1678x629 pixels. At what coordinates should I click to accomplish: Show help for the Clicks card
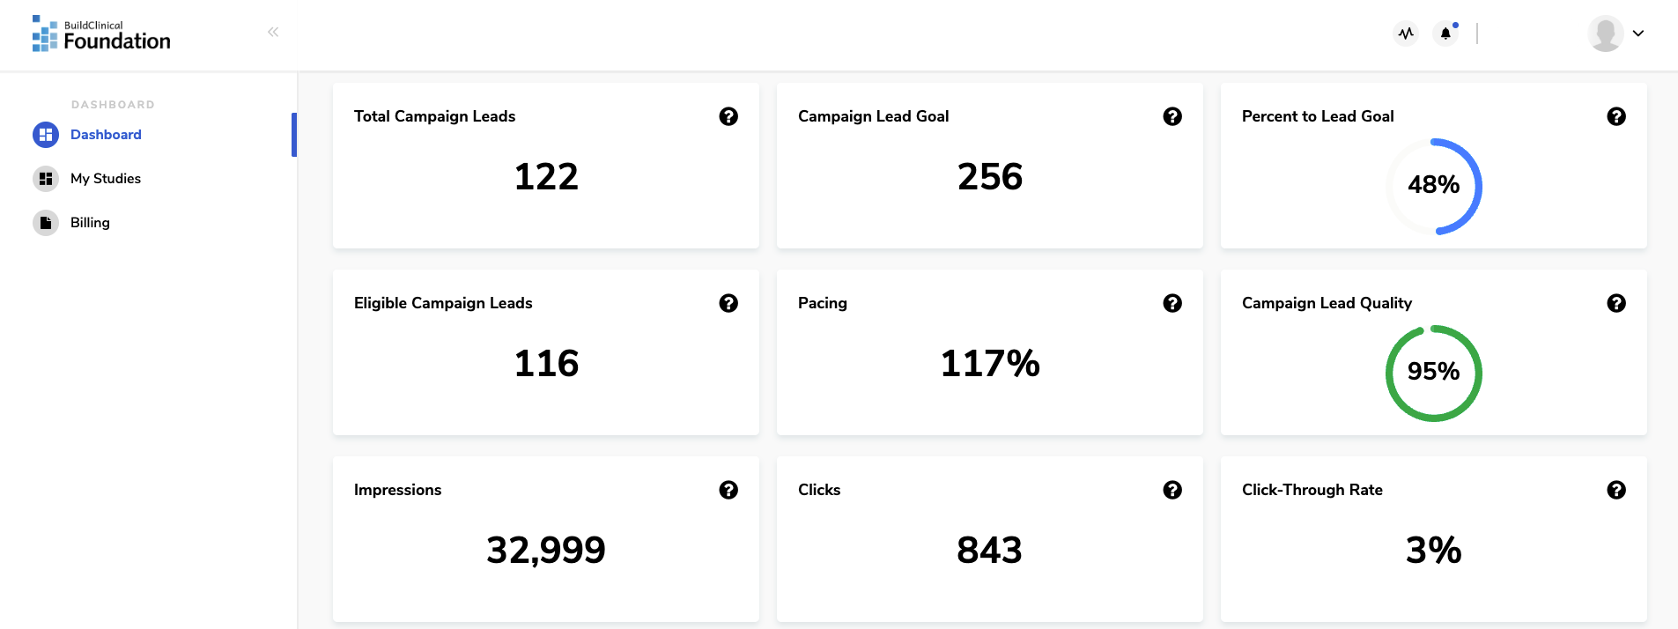coord(1172,490)
